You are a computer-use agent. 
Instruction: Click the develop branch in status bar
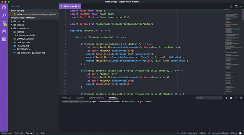tap(7, 133)
